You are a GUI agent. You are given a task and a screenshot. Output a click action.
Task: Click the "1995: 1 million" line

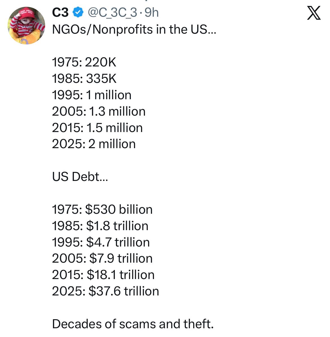point(92,95)
